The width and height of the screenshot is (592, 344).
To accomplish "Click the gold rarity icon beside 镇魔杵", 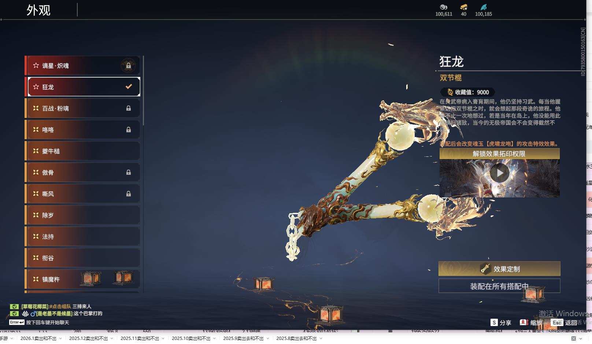I will click(x=36, y=279).
